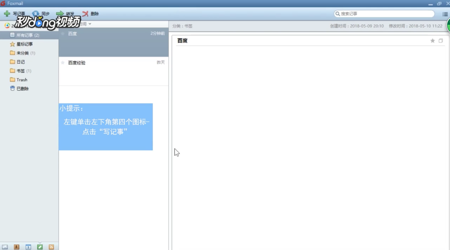
Task: Open the green Notes icon at bottom
Action: pyautogui.click(x=39, y=246)
